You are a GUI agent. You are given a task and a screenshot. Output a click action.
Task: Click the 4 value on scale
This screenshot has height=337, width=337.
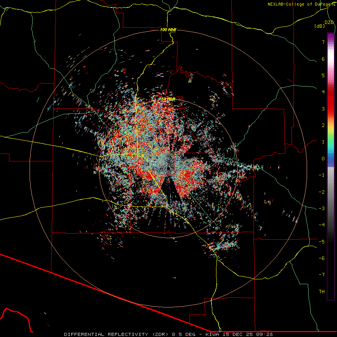pos(323,92)
